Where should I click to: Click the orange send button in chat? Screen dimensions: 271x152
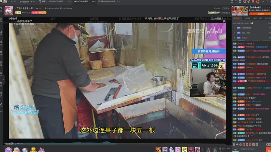pos(269,149)
